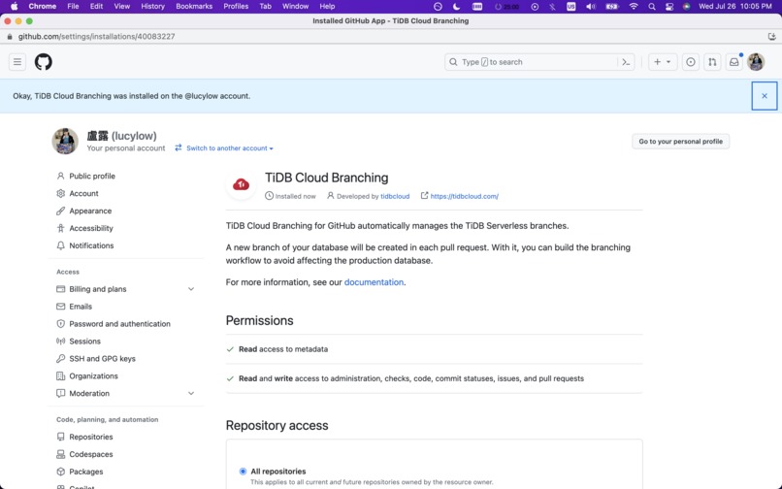Click the Bluetooth icon in menu bar
Screen dimensions: 782x489
click(552, 7)
